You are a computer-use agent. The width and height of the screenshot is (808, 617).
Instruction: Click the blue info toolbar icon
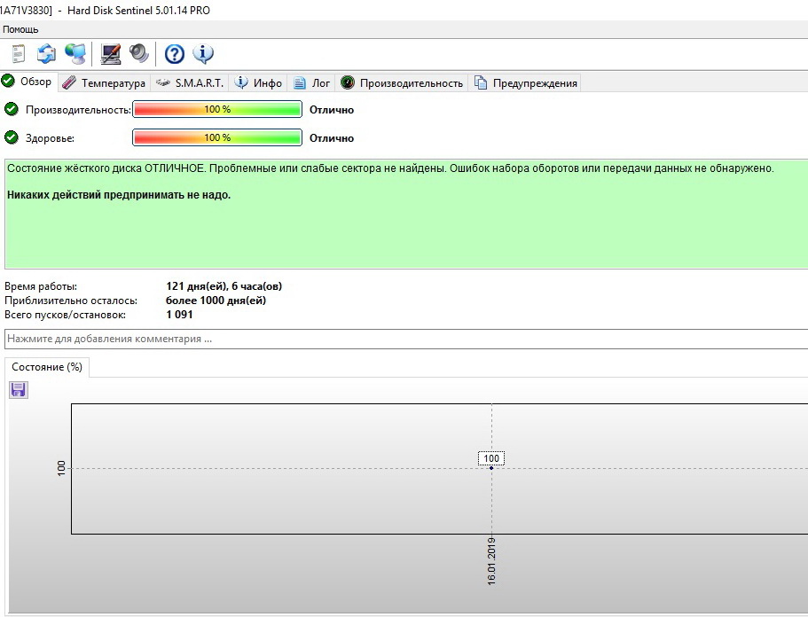(203, 54)
